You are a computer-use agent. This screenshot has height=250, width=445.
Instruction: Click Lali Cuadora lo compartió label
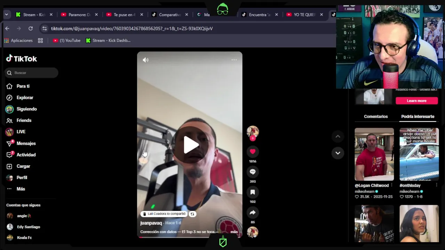coord(164,214)
